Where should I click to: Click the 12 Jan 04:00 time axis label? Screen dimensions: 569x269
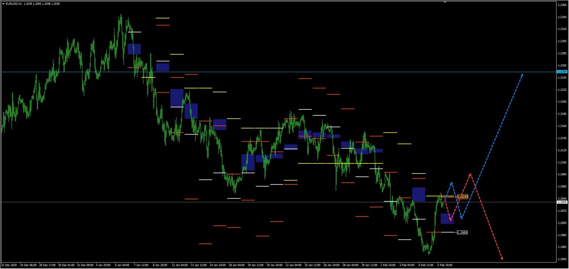180,265
